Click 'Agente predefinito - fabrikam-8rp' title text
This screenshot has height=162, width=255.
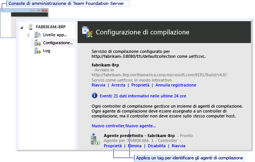(139, 136)
